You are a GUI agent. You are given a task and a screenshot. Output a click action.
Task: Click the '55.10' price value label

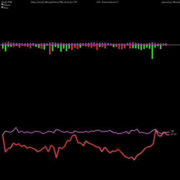click(x=174, y=134)
